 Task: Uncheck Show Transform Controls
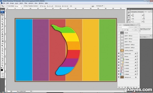24,6
